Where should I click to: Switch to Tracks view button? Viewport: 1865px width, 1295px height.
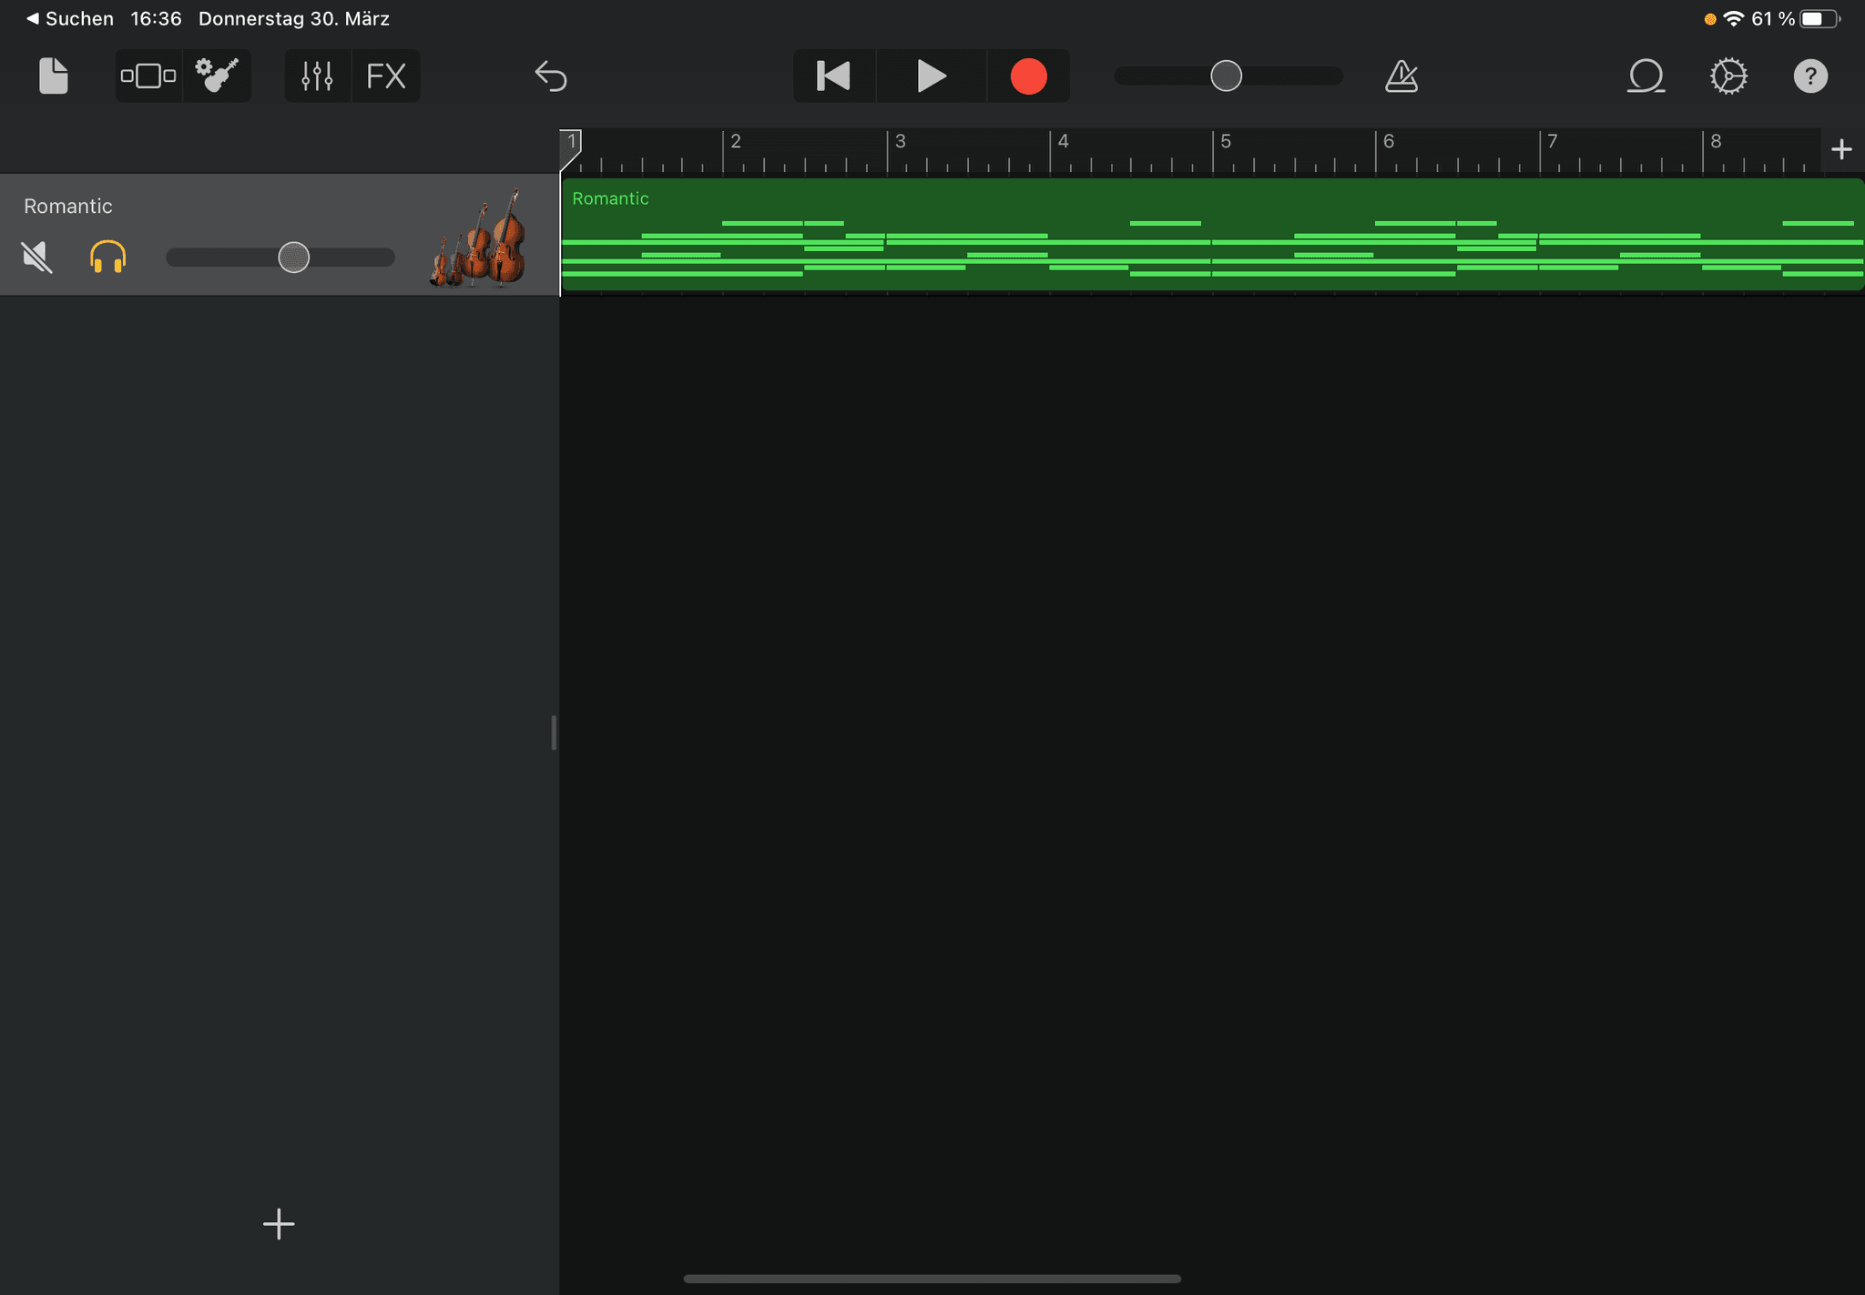point(148,76)
